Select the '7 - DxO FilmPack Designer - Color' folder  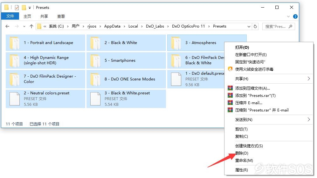pos(45,79)
